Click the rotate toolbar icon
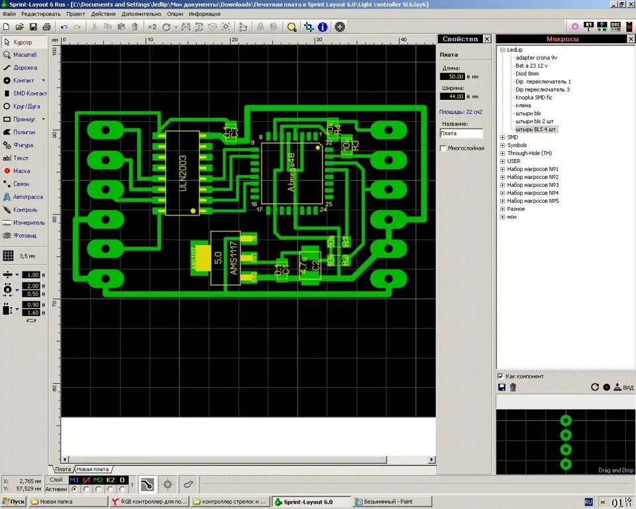 pos(166,27)
